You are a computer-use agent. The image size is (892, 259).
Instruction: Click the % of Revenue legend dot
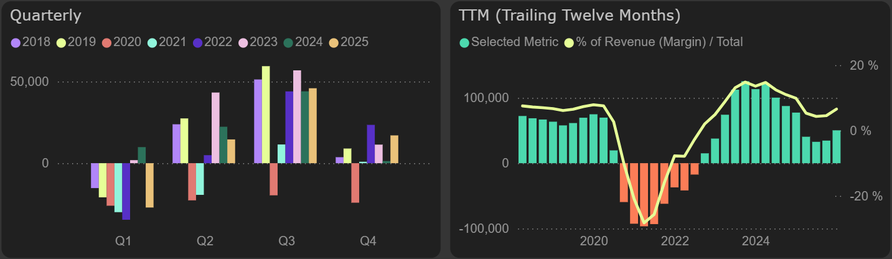pyautogui.click(x=569, y=42)
